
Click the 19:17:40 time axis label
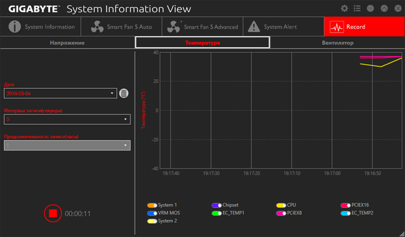pyautogui.click(x=171, y=174)
